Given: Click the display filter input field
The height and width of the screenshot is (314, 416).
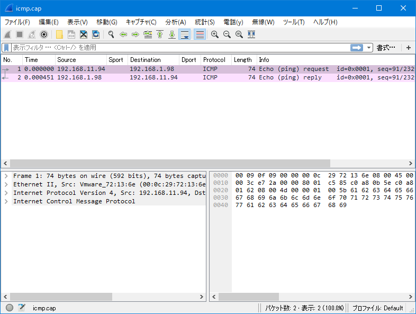Looking at the screenshot, I should (x=180, y=48).
